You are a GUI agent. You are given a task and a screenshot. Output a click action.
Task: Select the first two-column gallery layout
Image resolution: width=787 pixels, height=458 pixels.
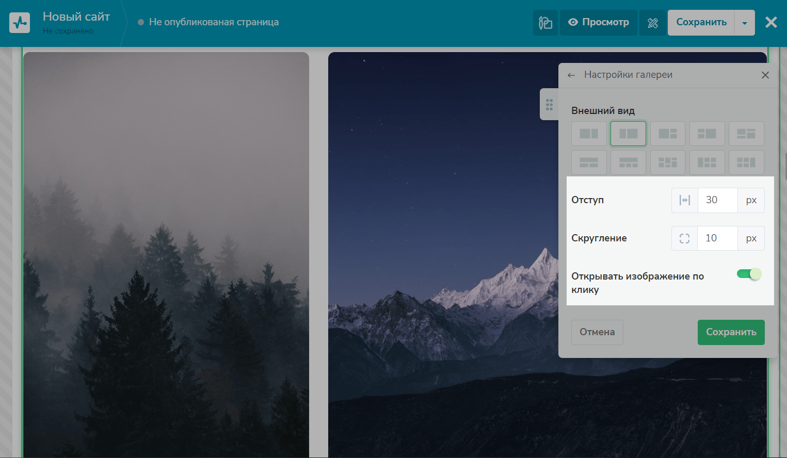pos(589,134)
